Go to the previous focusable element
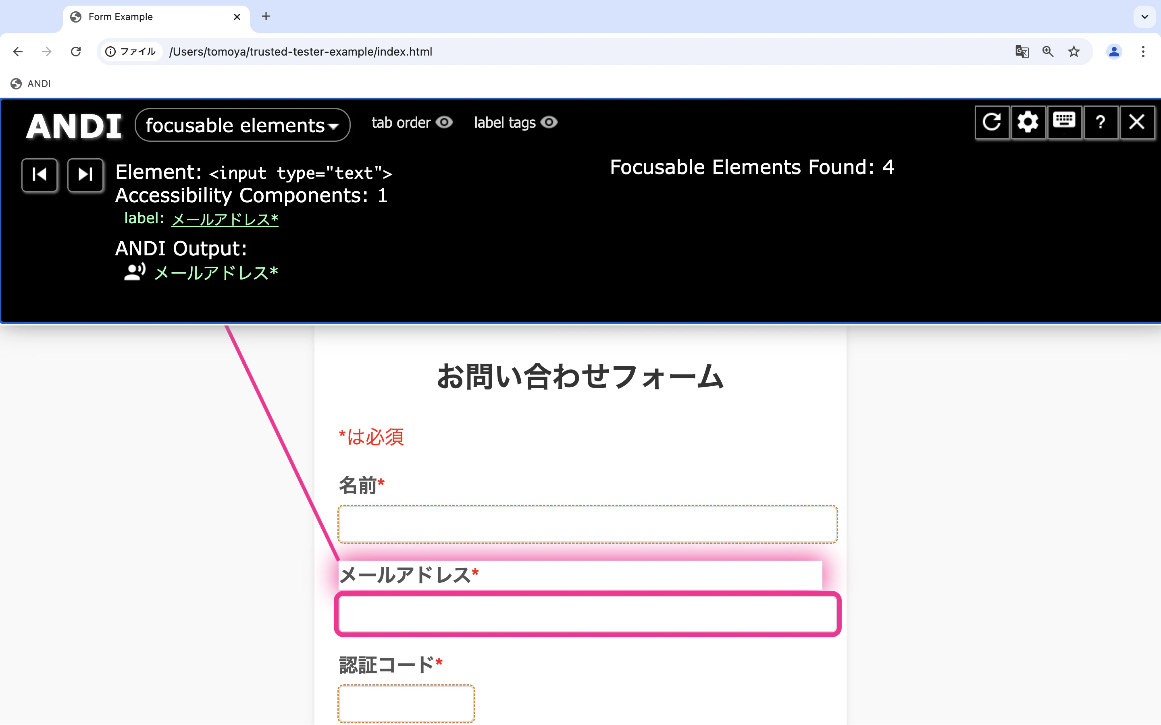Image resolution: width=1161 pixels, height=725 pixels. [40, 174]
